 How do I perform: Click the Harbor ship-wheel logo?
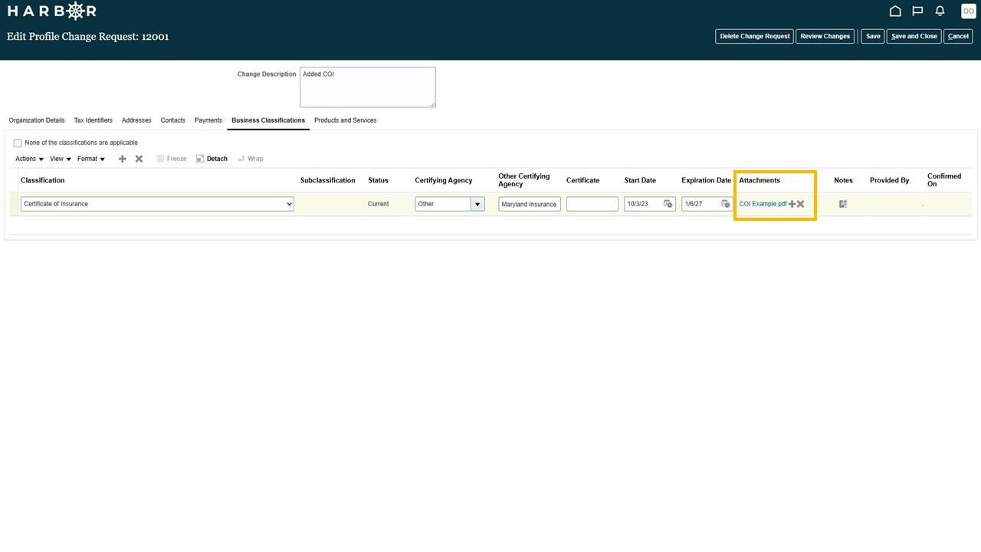point(75,11)
